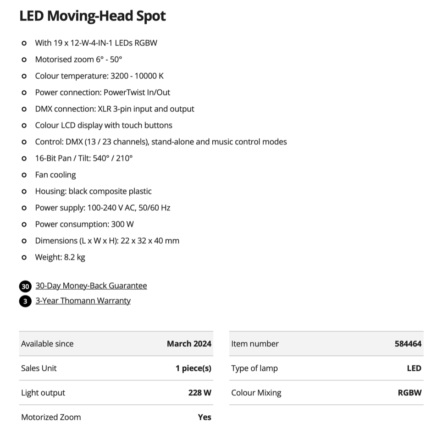
Task: Click the Motorized Zoom Yes value
Action: (x=204, y=417)
